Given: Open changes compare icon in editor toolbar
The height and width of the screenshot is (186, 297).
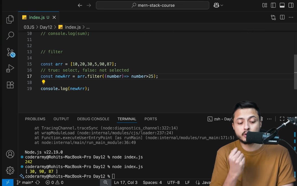Looking at the screenshot, I should [x=273, y=17].
